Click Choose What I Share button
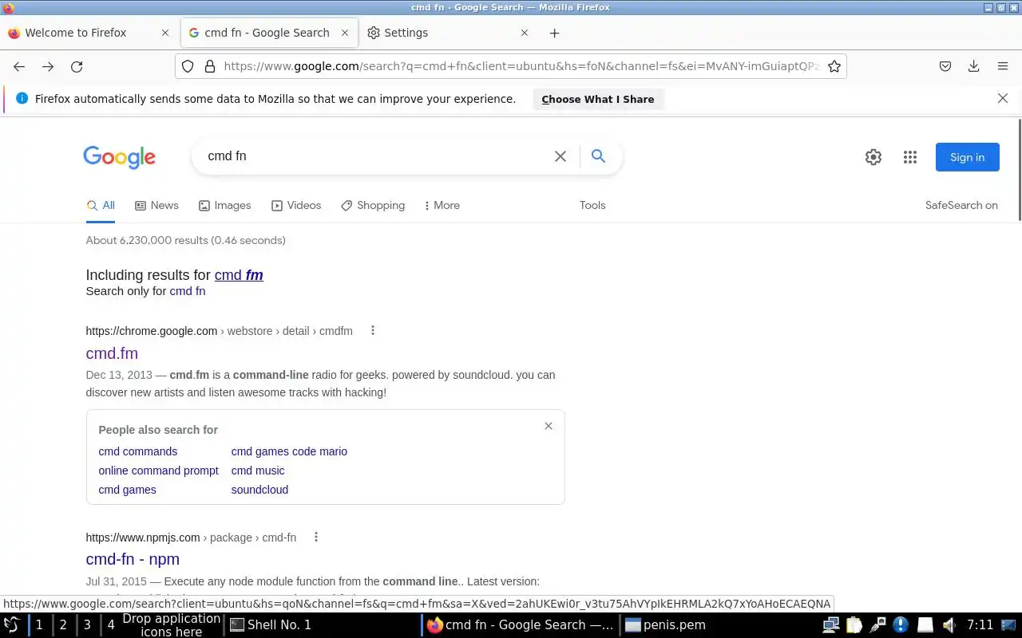This screenshot has height=638, width=1022. [598, 99]
